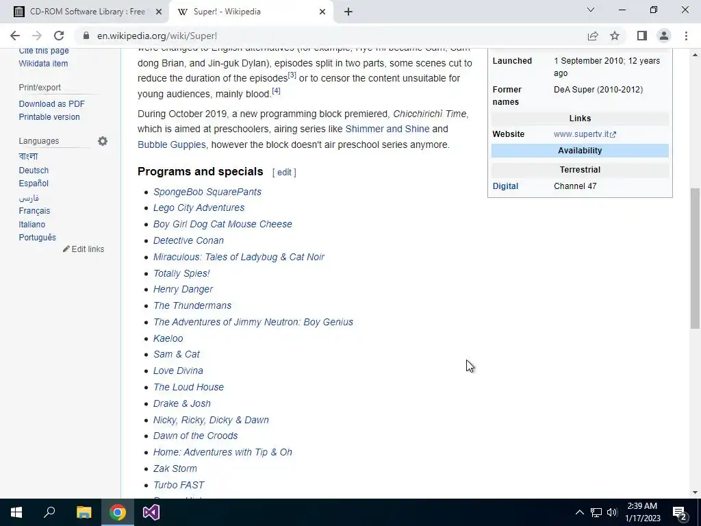Open The Thundermans link
701x526 pixels.
[x=192, y=305]
